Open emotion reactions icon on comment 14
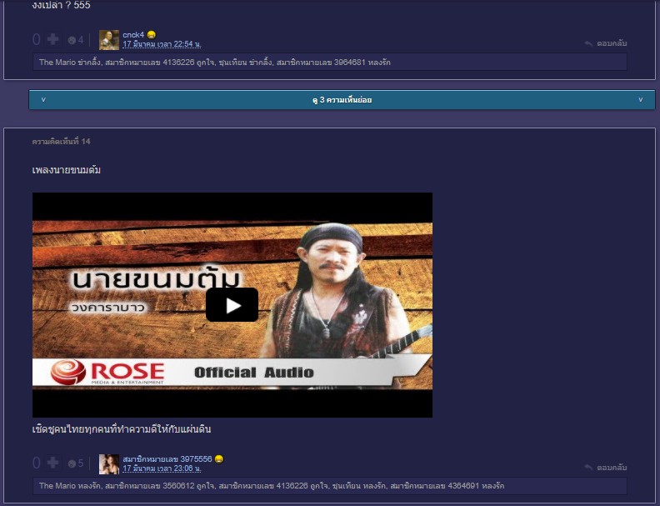 [72, 464]
